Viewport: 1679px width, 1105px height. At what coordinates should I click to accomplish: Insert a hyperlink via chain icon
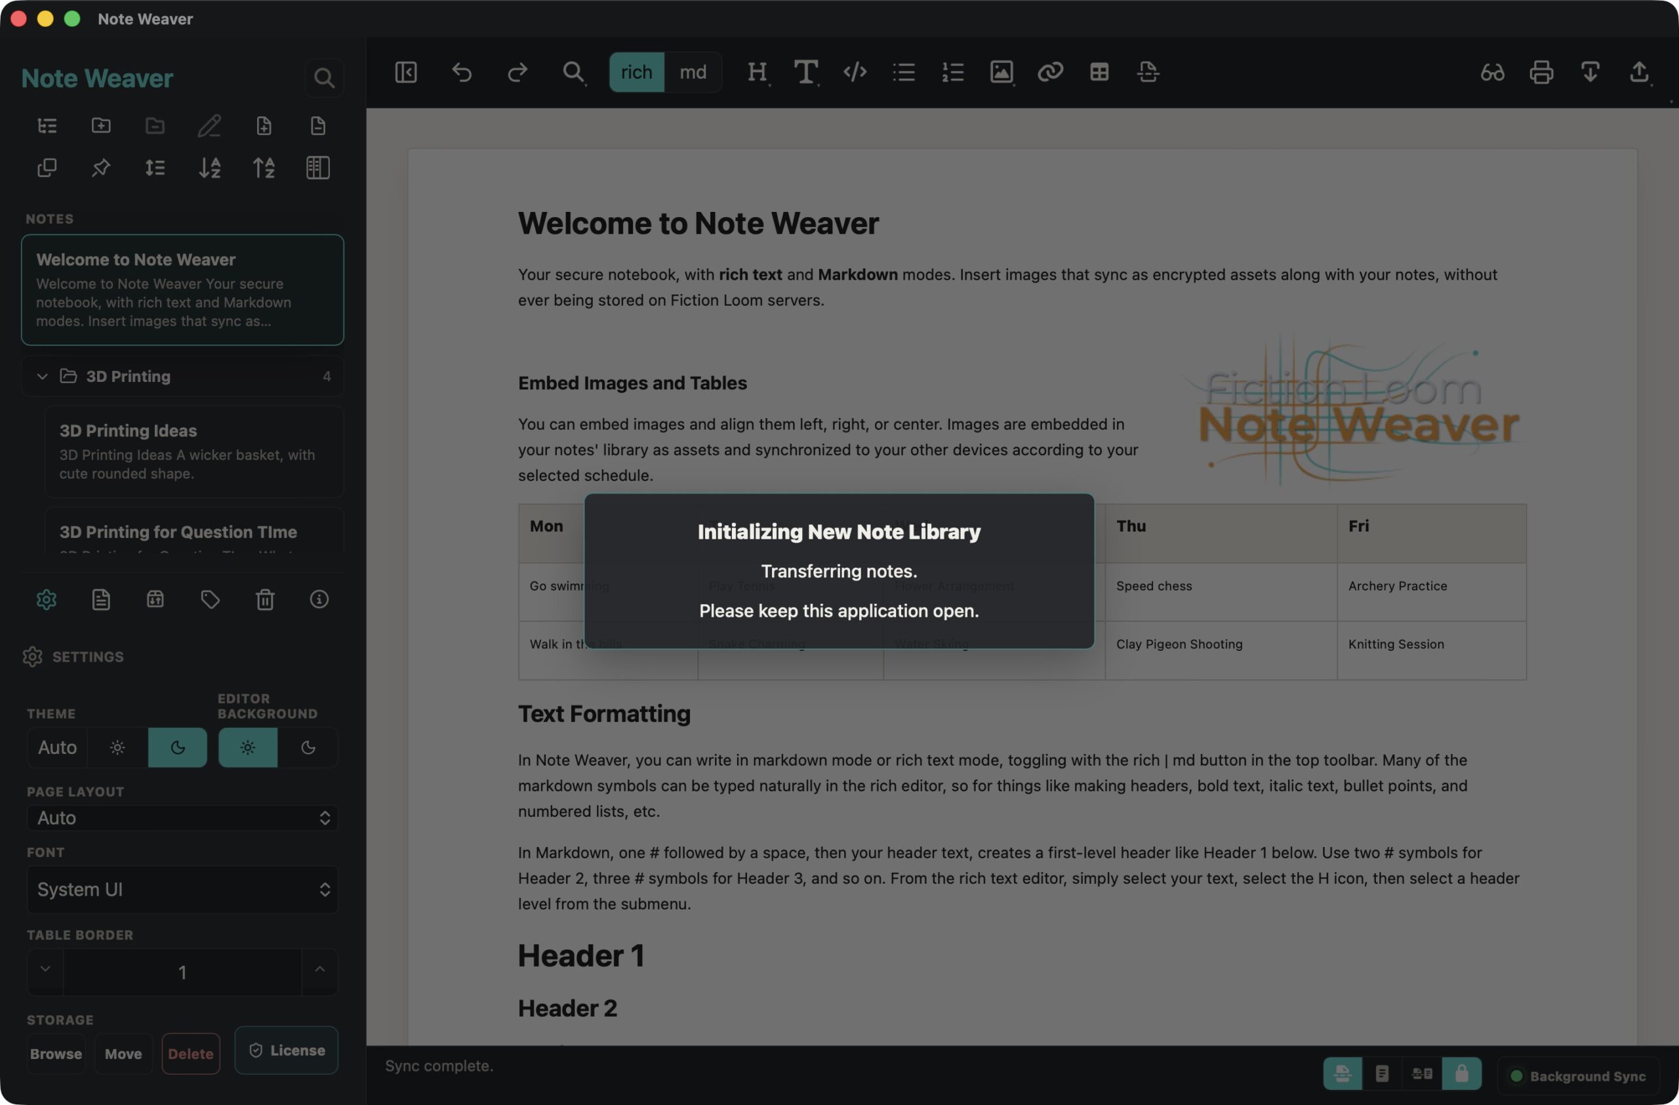point(1051,72)
